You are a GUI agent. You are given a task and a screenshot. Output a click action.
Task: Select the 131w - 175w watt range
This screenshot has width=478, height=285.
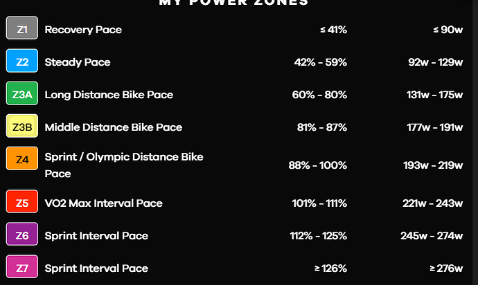point(435,95)
